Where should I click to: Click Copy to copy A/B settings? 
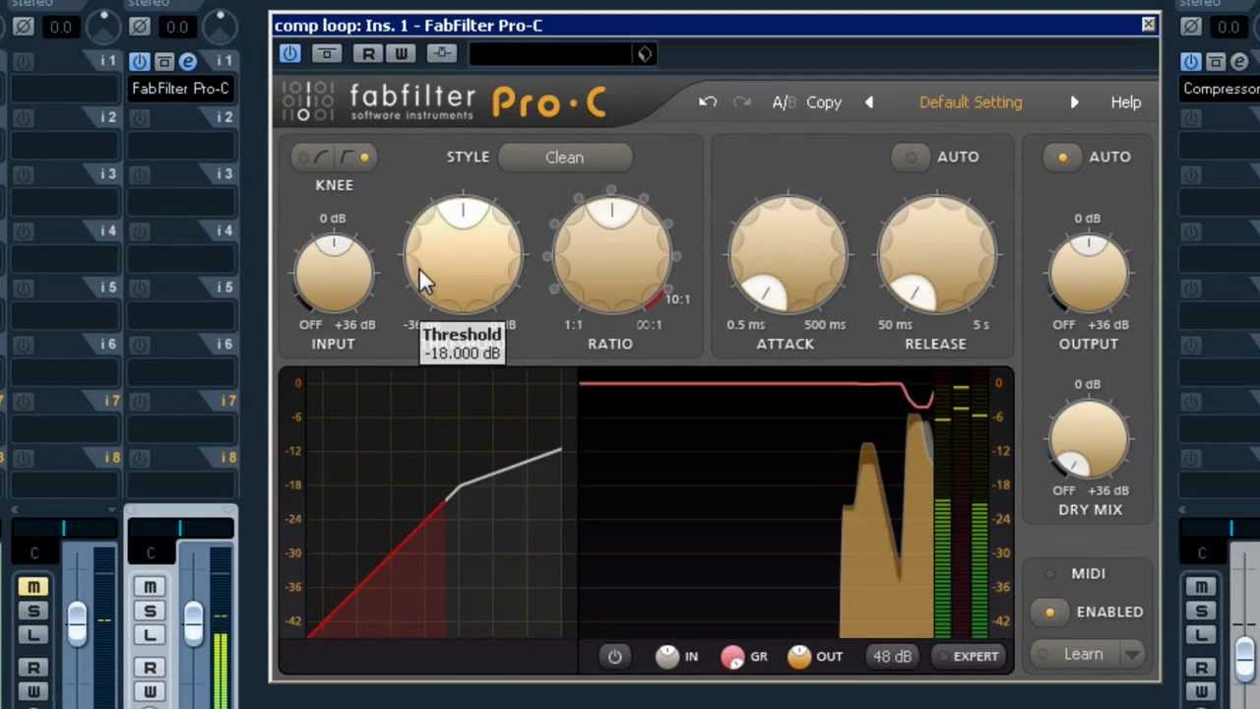(824, 102)
